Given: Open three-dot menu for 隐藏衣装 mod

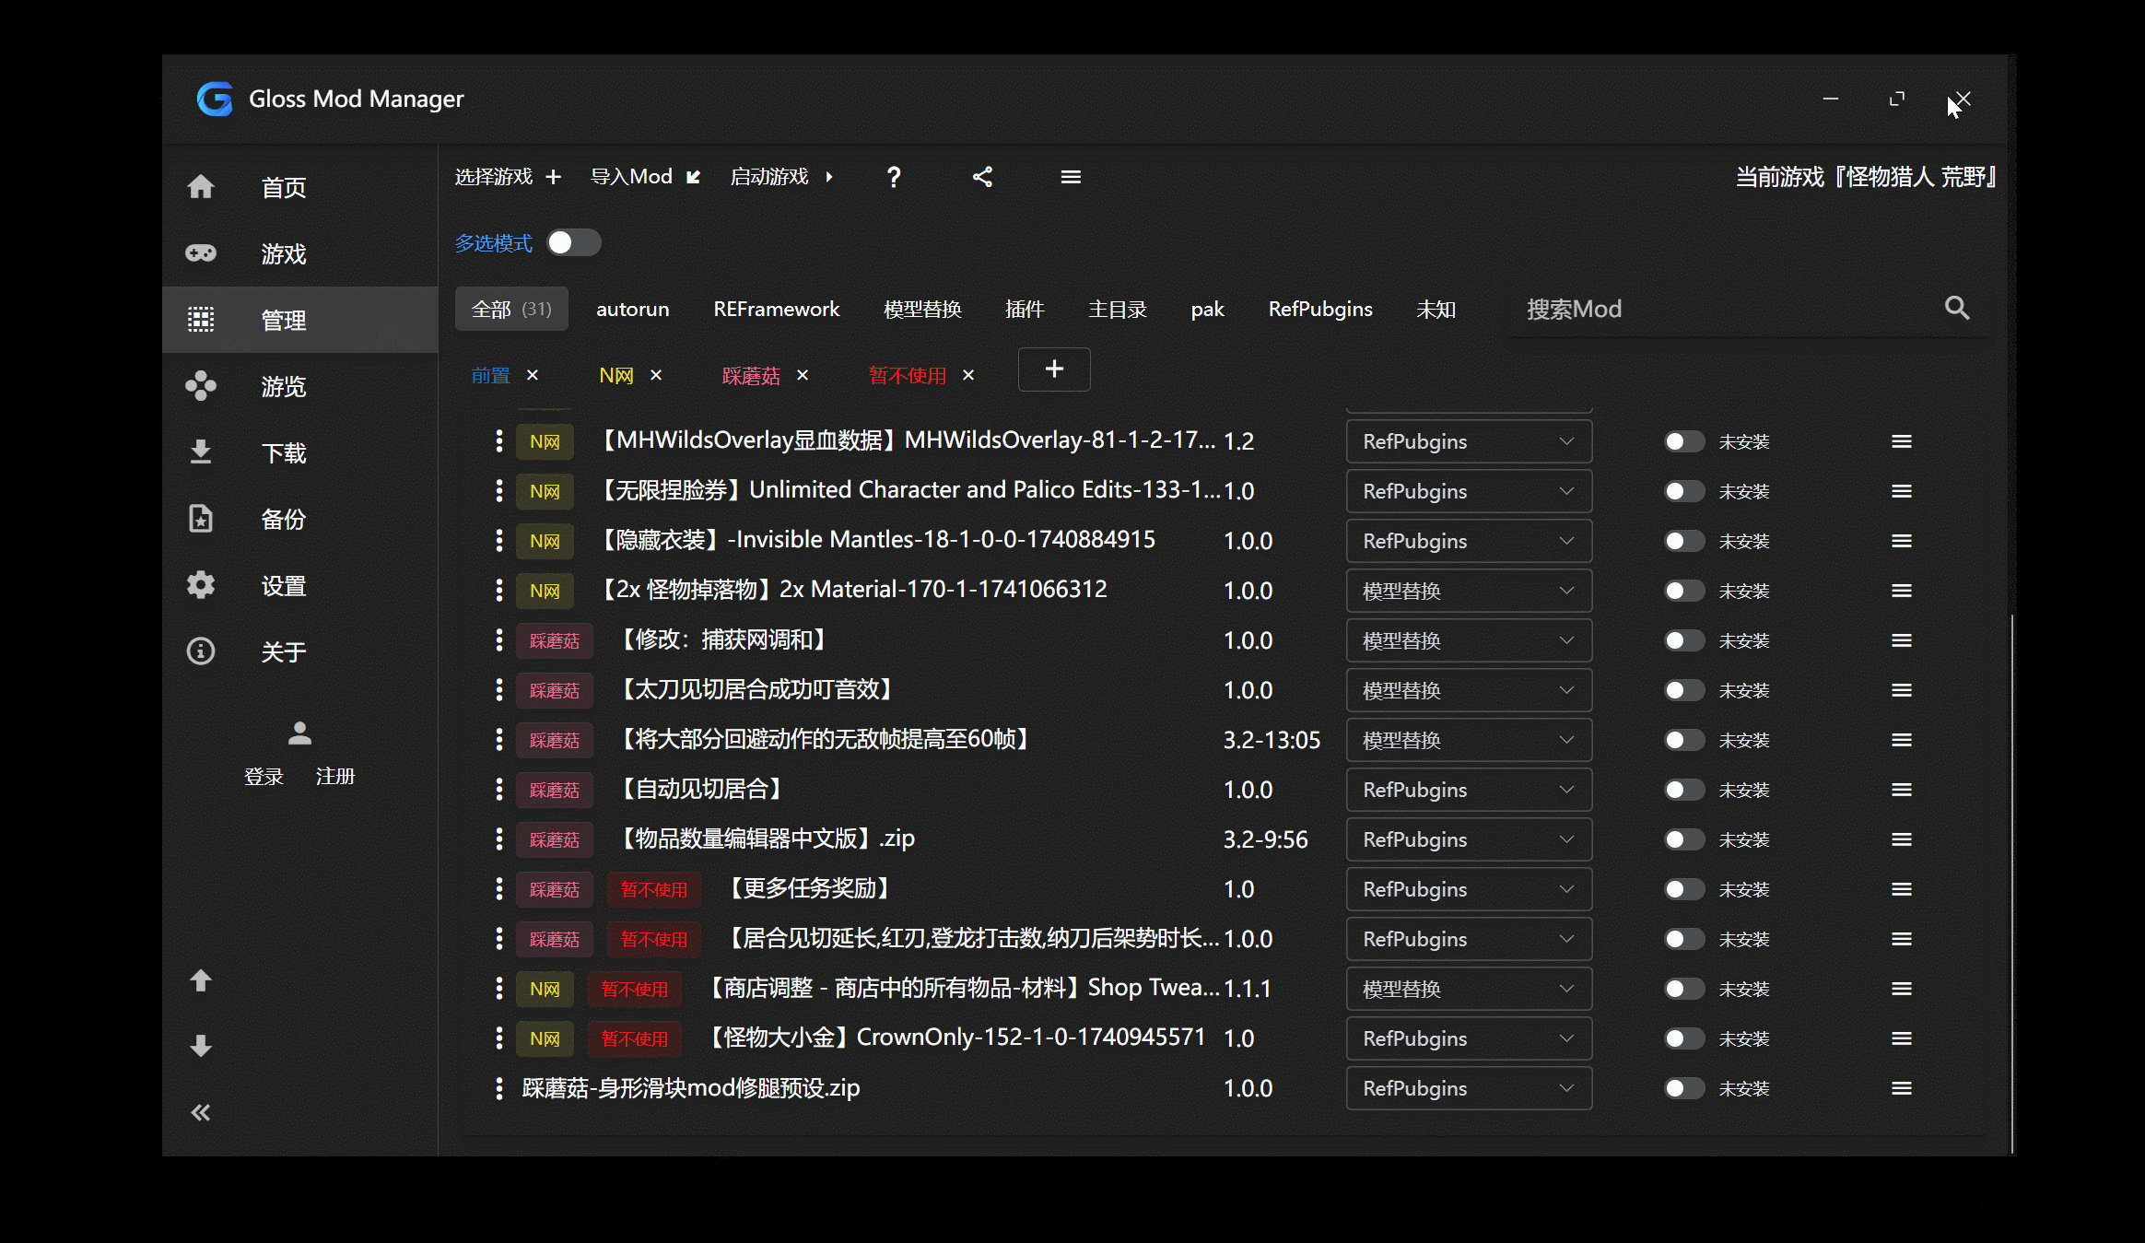Looking at the screenshot, I should (499, 541).
